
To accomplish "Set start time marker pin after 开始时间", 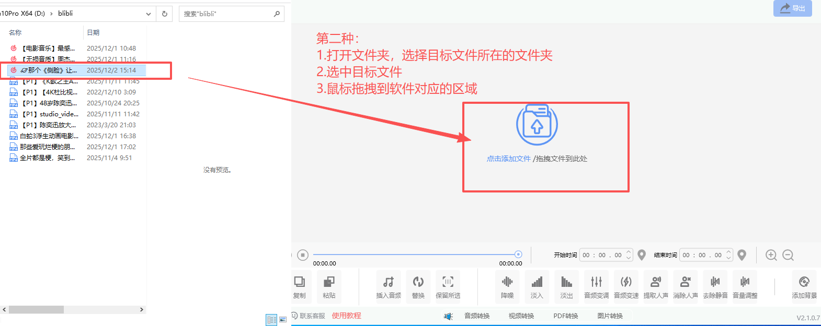I will point(642,255).
